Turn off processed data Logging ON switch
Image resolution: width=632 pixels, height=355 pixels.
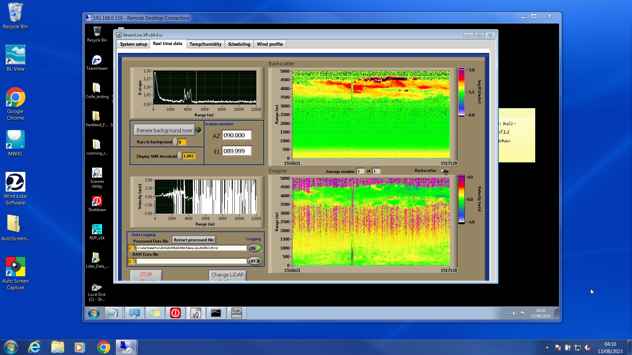pos(255,248)
